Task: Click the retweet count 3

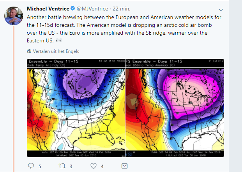Action: tap(71, 166)
